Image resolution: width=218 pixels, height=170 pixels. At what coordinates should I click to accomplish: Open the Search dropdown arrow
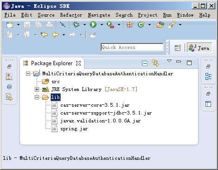click(x=180, y=24)
